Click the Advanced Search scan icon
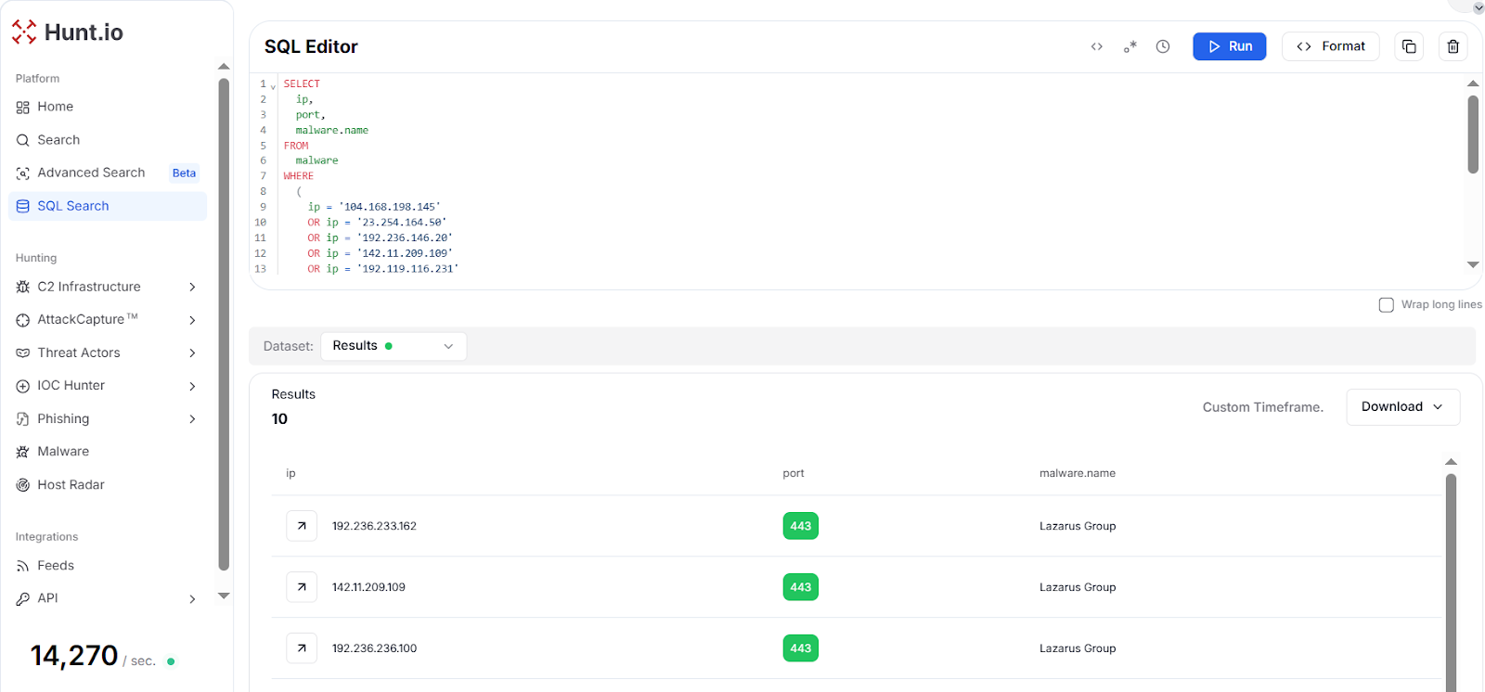Screen dimensions: 1485x692 point(23,173)
